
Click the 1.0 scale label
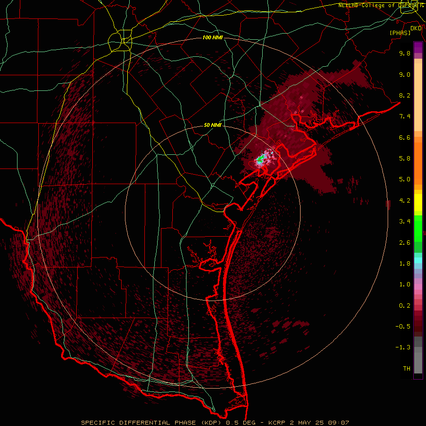pyautogui.click(x=405, y=284)
